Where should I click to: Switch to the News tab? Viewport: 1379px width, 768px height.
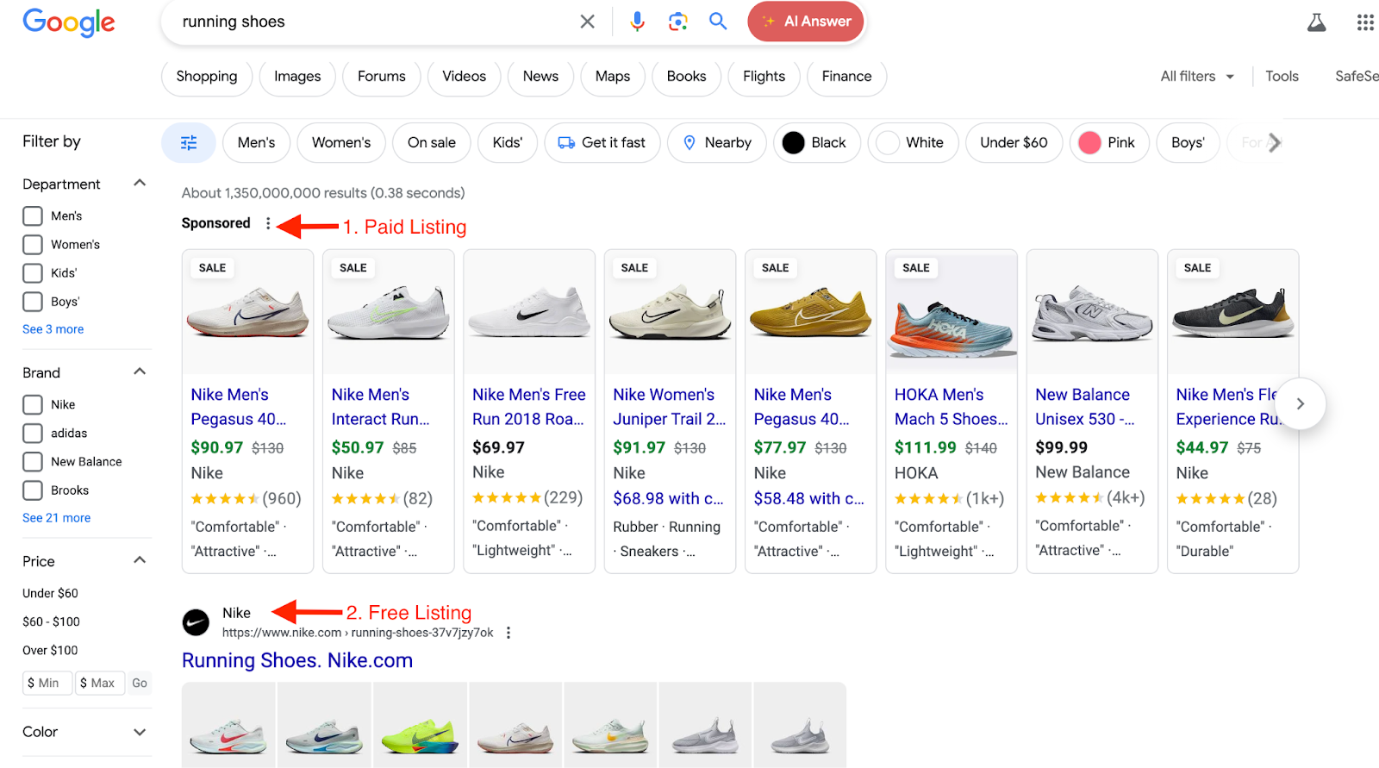[540, 77]
